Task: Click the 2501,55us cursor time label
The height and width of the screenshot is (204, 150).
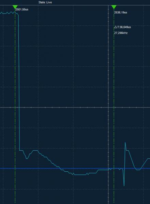Action: pyautogui.click(x=22, y=10)
